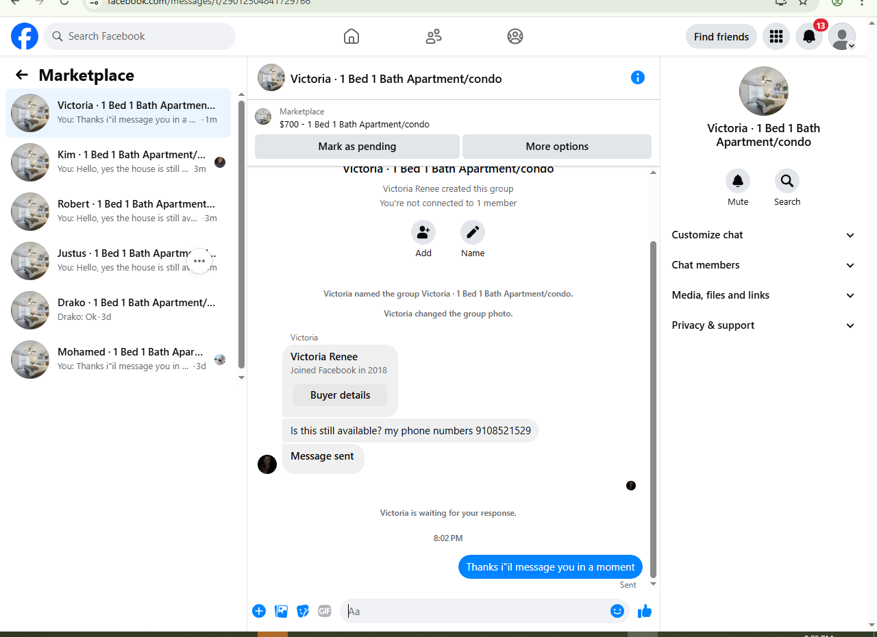Click the chat title in conversation header

(x=396, y=79)
